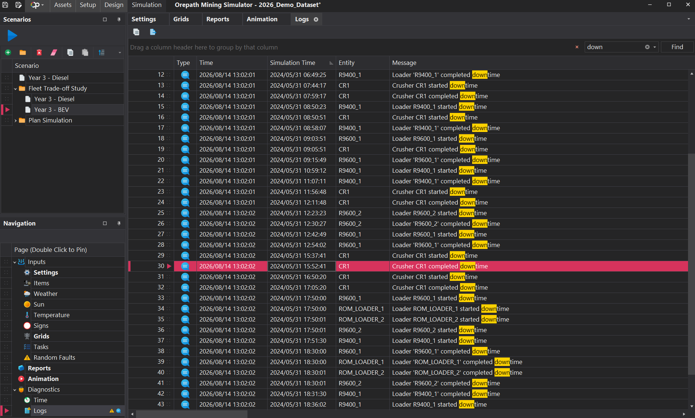Click the horizontal scrollbar thumb under log table
Screen dimensions: 695x418
tap(191, 414)
